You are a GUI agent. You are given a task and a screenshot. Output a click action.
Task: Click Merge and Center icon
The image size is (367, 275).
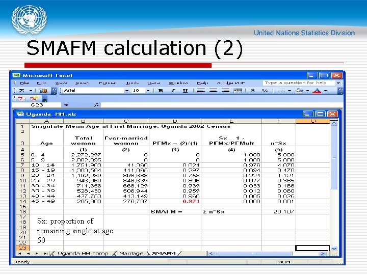click(238, 91)
